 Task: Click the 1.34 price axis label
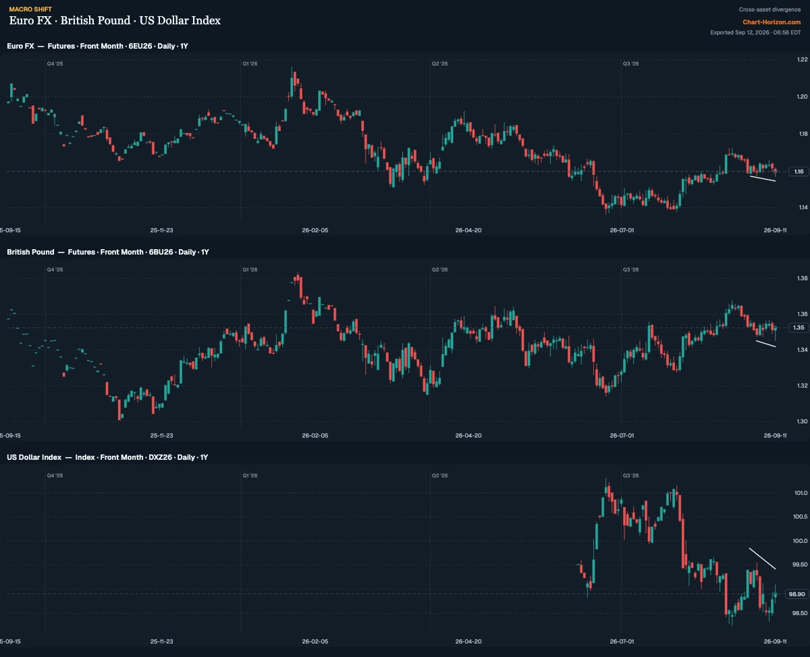pos(802,350)
